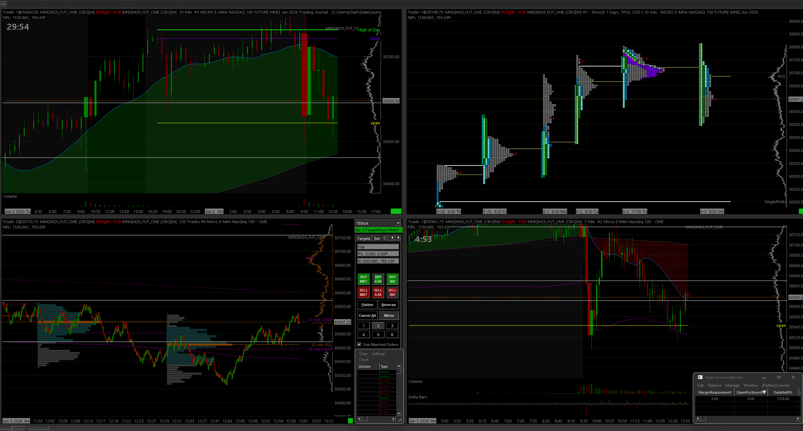Click the Volume column header

pyautogui.click(x=368, y=366)
